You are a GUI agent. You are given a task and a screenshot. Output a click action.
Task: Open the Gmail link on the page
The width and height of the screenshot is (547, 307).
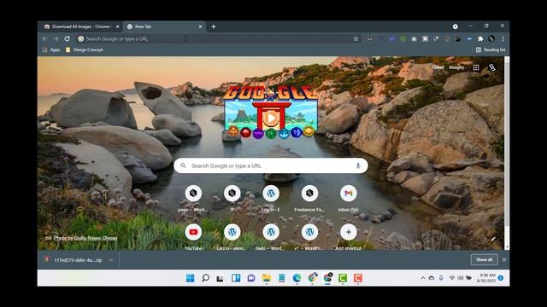pyautogui.click(x=438, y=67)
